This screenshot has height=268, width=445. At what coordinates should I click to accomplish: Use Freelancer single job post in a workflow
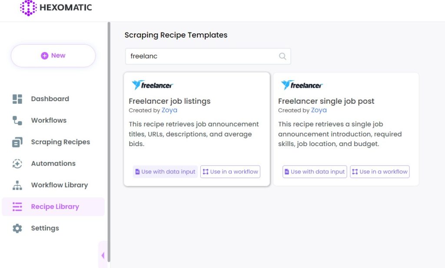coord(380,172)
